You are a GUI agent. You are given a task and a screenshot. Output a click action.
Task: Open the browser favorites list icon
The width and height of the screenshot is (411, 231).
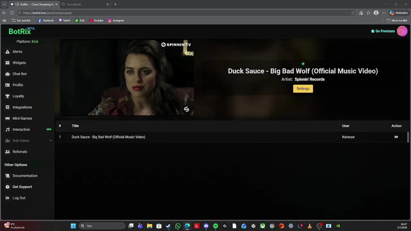coord(368,13)
